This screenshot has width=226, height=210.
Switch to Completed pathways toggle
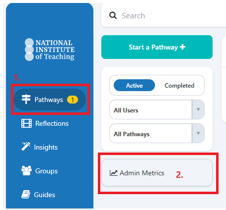click(x=179, y=86)
